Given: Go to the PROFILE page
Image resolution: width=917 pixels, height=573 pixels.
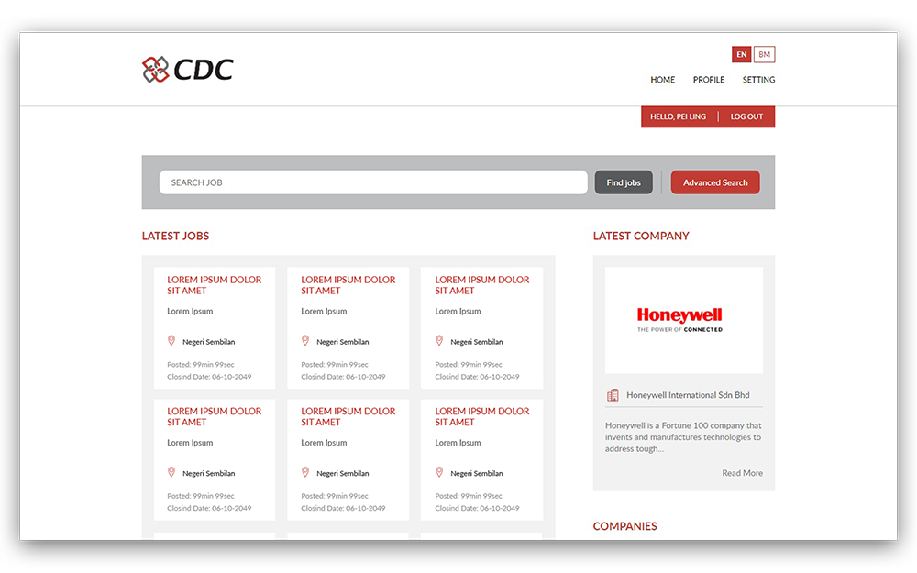Looking at the screenshot, I should 708,80.
